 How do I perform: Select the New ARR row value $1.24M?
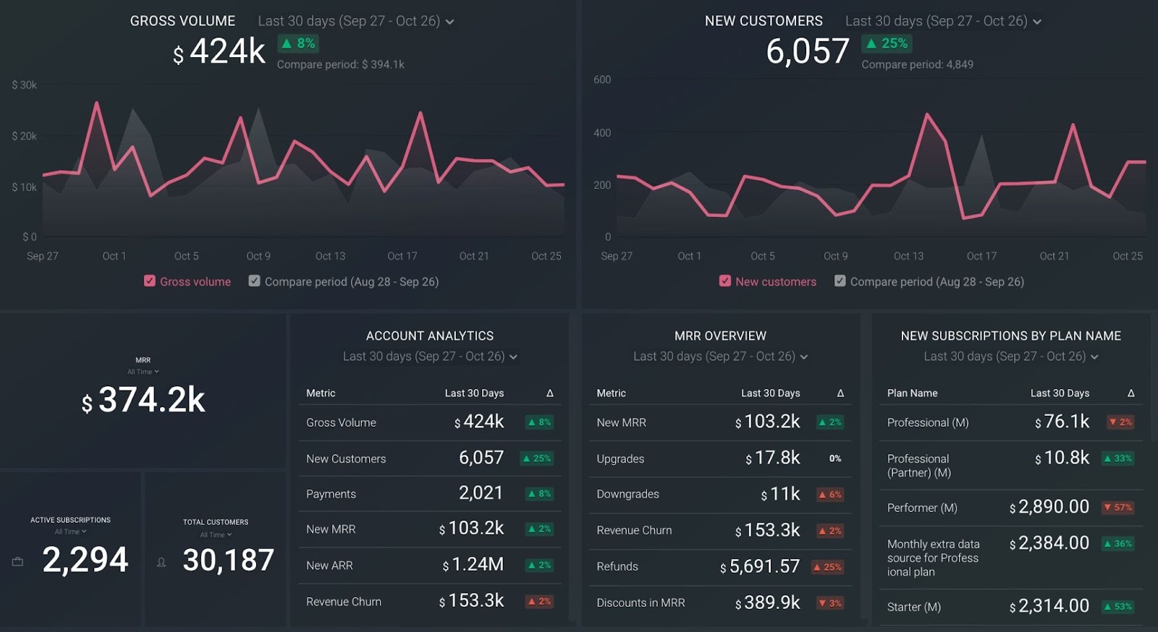click(x=473, y=565)
